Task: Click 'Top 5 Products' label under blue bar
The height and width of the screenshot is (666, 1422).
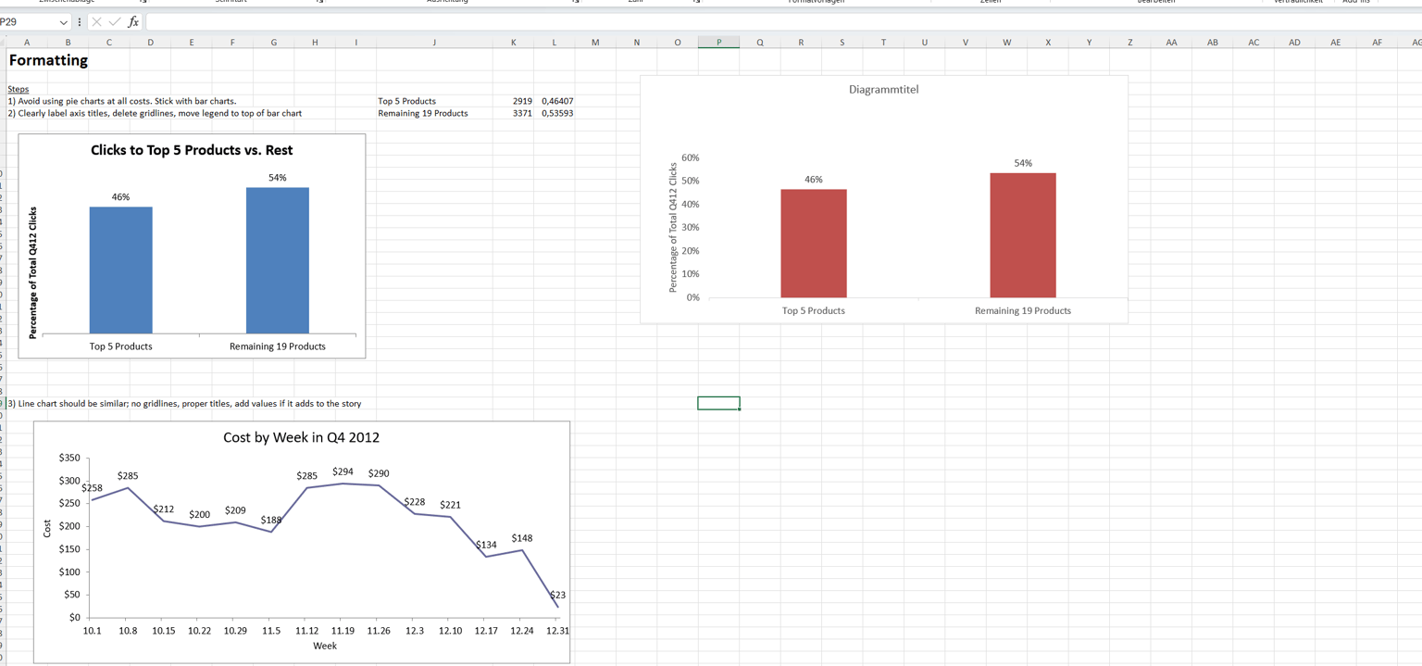Action: [121, 346]
